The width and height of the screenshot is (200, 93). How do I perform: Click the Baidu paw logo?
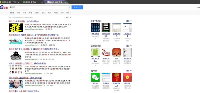click(x=4, y=7)
